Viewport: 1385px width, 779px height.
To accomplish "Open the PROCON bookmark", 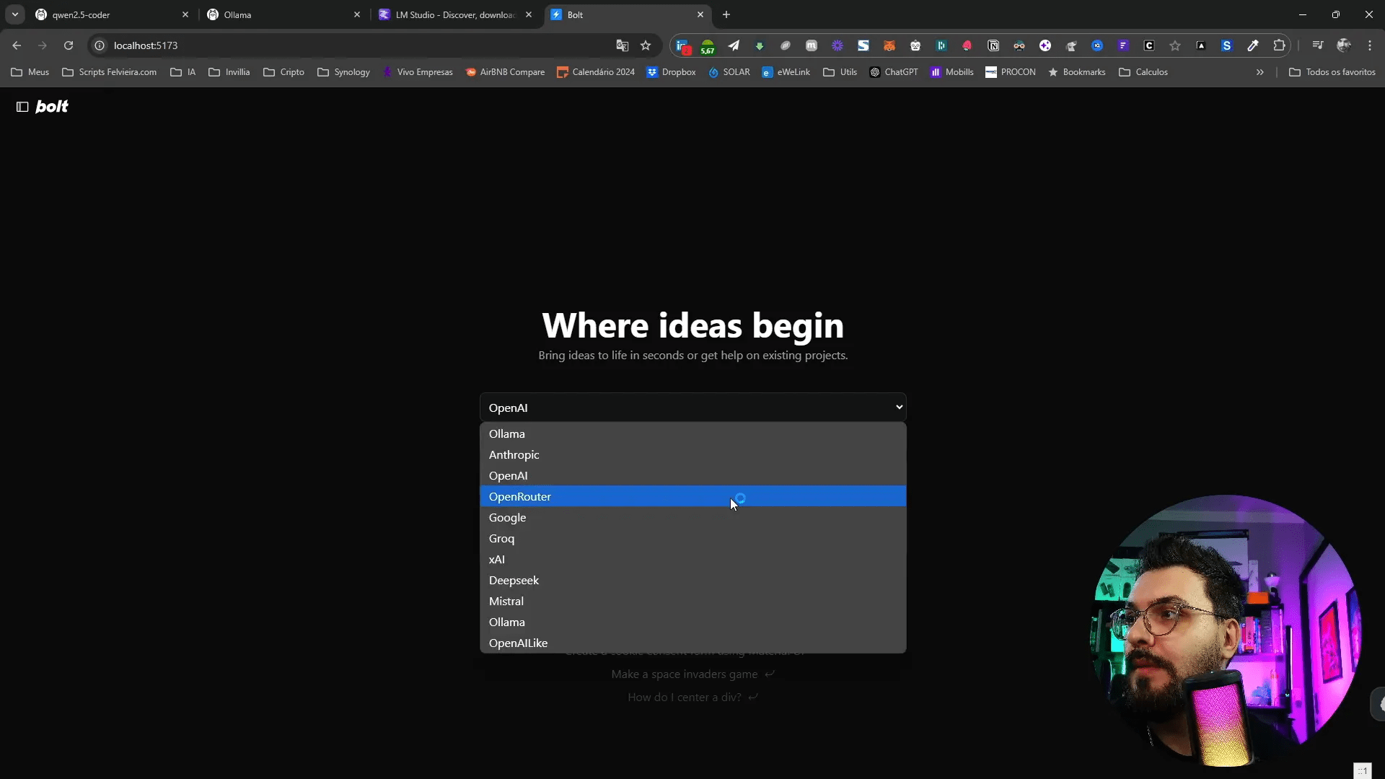I will pos(1010,72).
